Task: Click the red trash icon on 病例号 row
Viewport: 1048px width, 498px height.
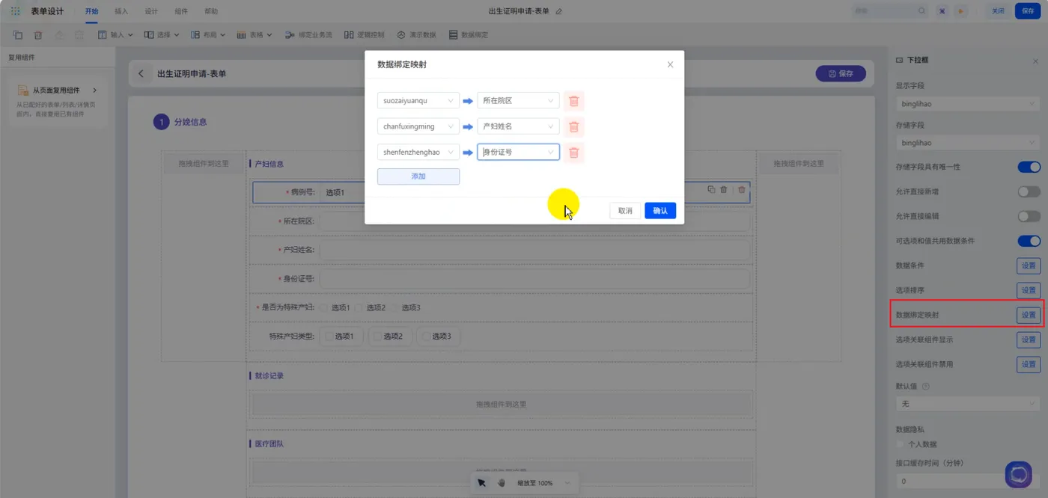Action: coord(742,190)
